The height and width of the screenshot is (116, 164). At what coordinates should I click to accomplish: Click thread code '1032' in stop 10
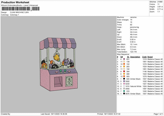pos(145,82)
